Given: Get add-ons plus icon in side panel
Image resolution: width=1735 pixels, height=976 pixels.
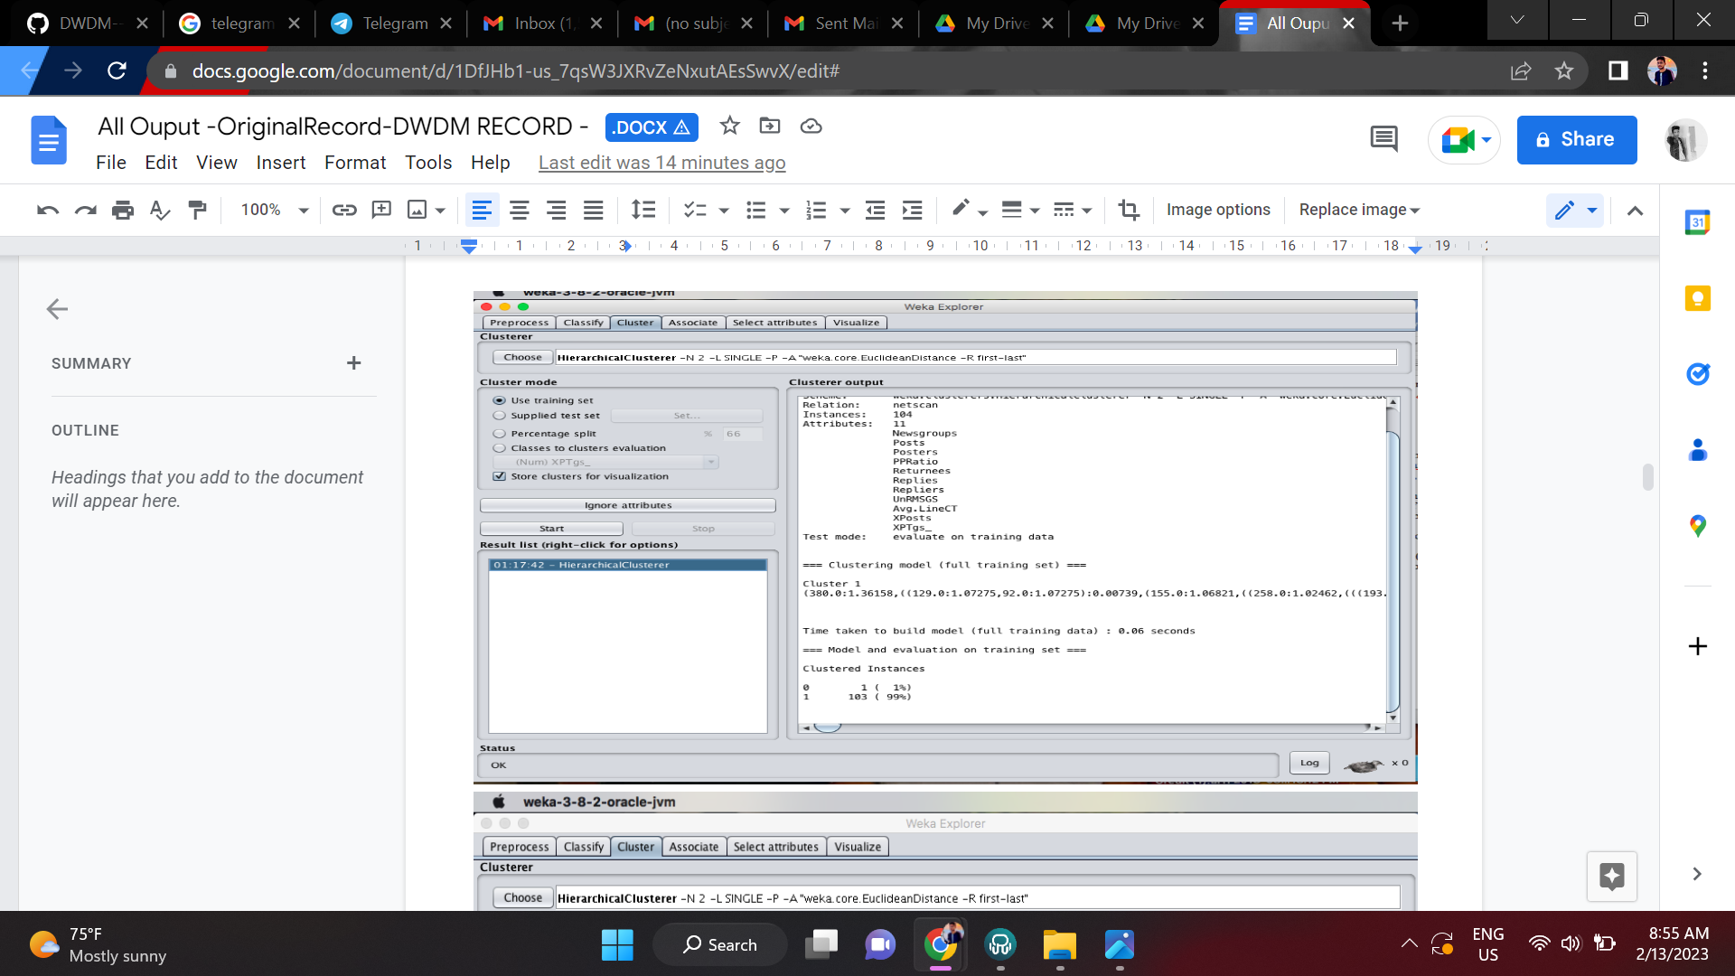Looking at the screenshot, I should [1697, 646].
